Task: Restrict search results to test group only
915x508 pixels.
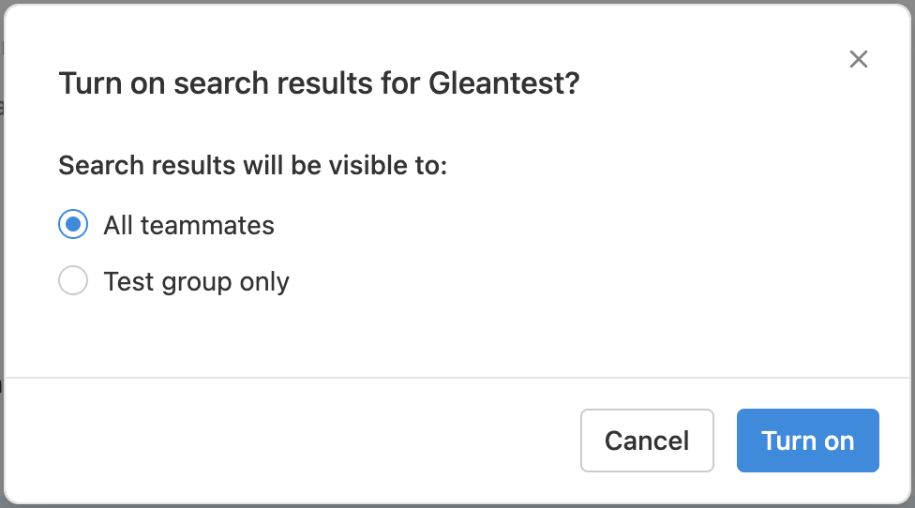Action: point(73,281)
